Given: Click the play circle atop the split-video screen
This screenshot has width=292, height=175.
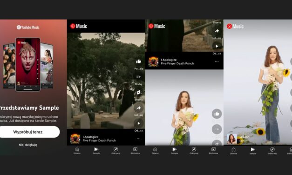Looking at the screenshot, I should point(217,46).
